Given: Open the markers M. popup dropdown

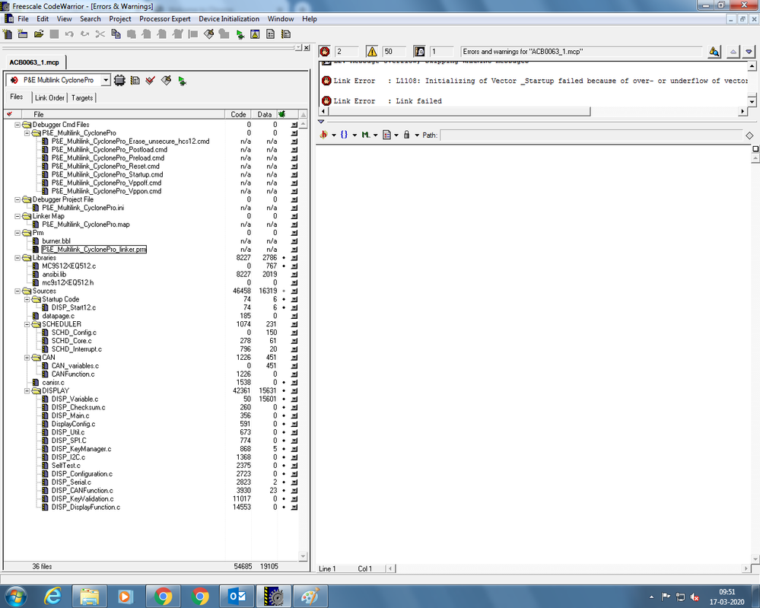Looking at the screenshot, I should (375, 135).
